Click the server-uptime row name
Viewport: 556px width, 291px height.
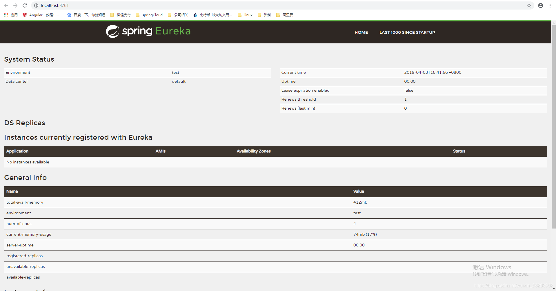coord(20,245)
